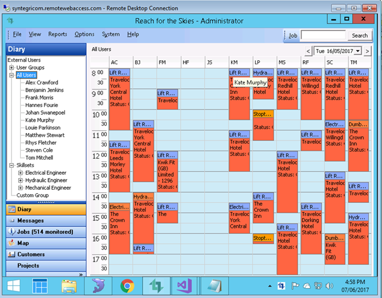Viewport: 382px width, 298px height.
Task: Open the File Explorer taskbar icon
Action: [69, 286]
